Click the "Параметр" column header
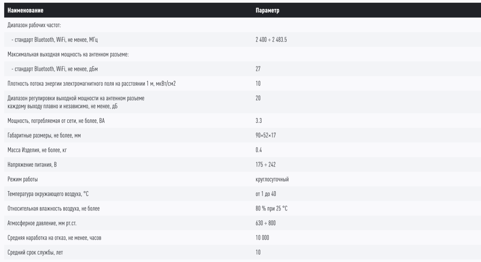This screenshot has width=481, height=262. pos(267,11)
